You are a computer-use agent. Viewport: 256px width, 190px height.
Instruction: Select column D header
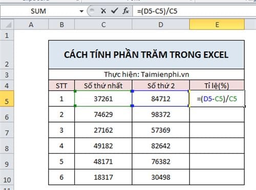pyautogui.click(x=161, y=25)
